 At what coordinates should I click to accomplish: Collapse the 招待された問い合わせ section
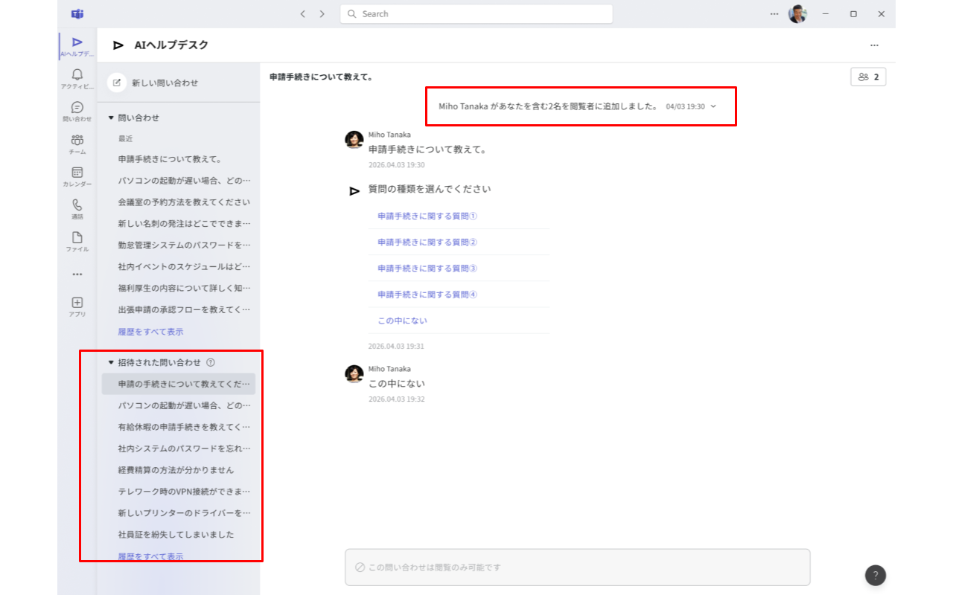111,363
